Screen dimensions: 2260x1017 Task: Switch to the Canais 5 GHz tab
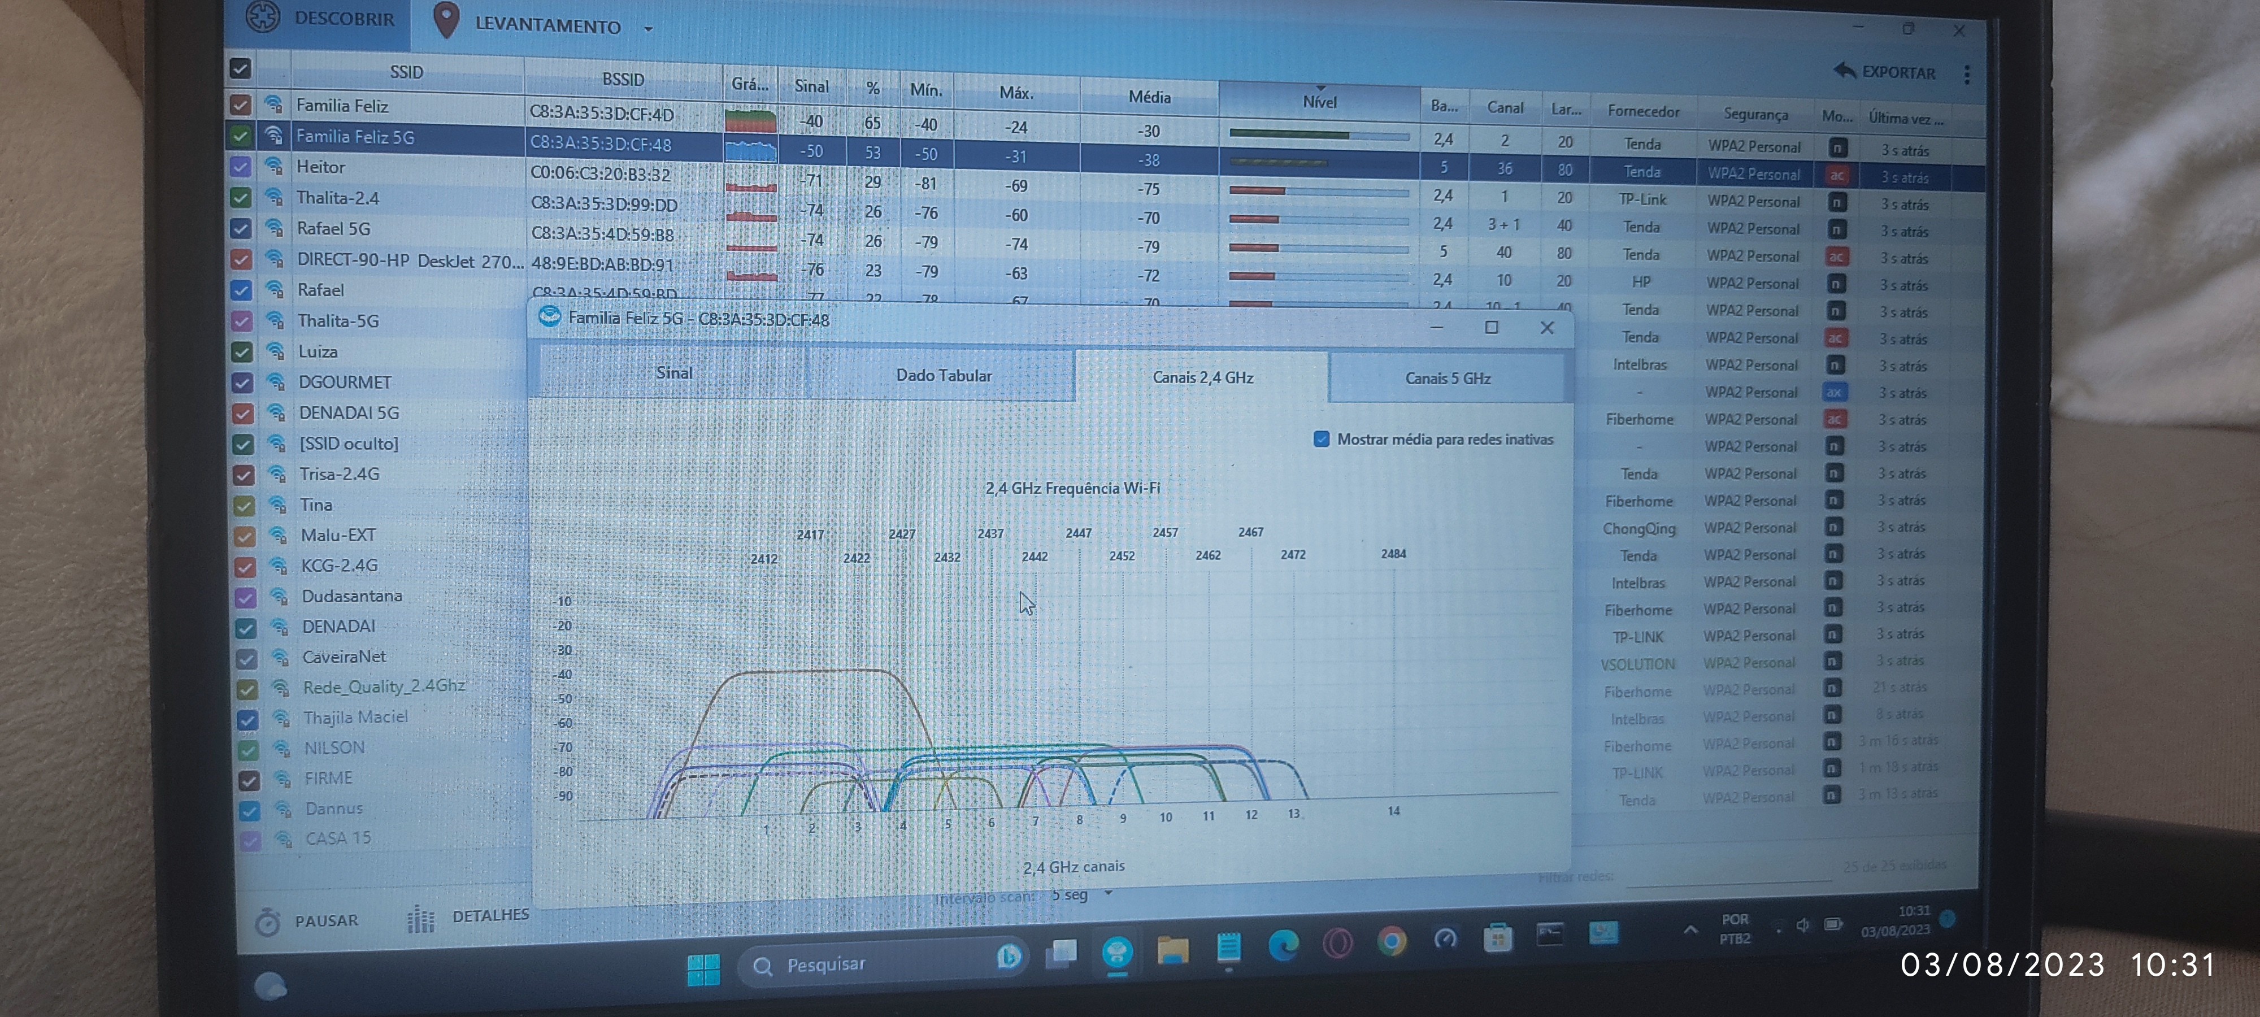click(1448, 378)
